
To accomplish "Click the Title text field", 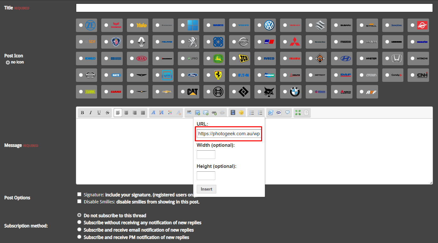I will [254, 8].
